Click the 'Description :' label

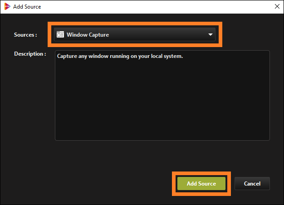point(30,54)
